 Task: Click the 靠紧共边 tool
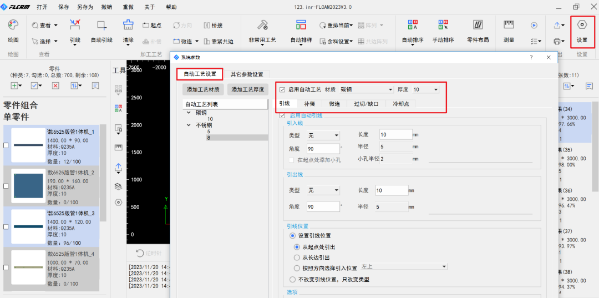(218, 41)
